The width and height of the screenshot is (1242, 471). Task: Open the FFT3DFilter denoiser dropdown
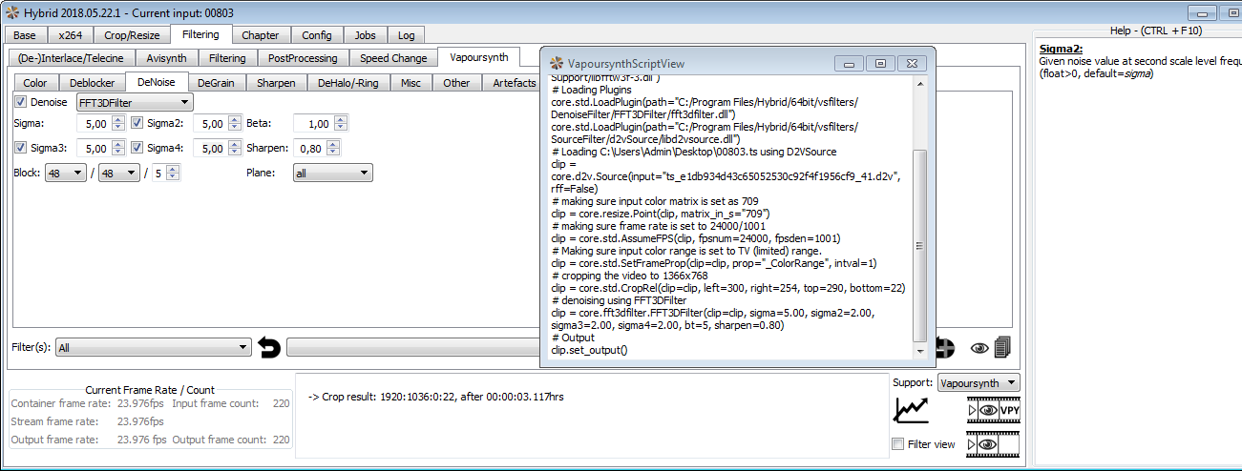pyautogui.click(x=134, y=102)
